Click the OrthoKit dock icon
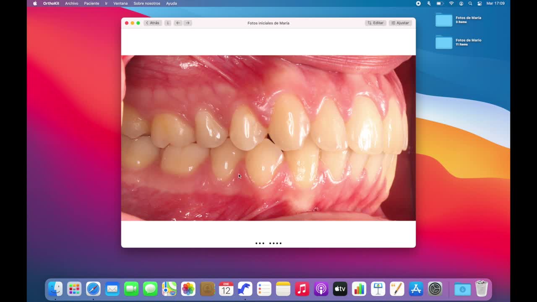Image resolution: width=537 pixels, height=302 pixels. [245, 289]
